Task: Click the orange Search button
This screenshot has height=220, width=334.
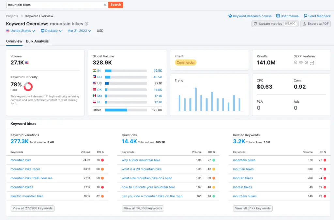Action: [x=116, y=5]
